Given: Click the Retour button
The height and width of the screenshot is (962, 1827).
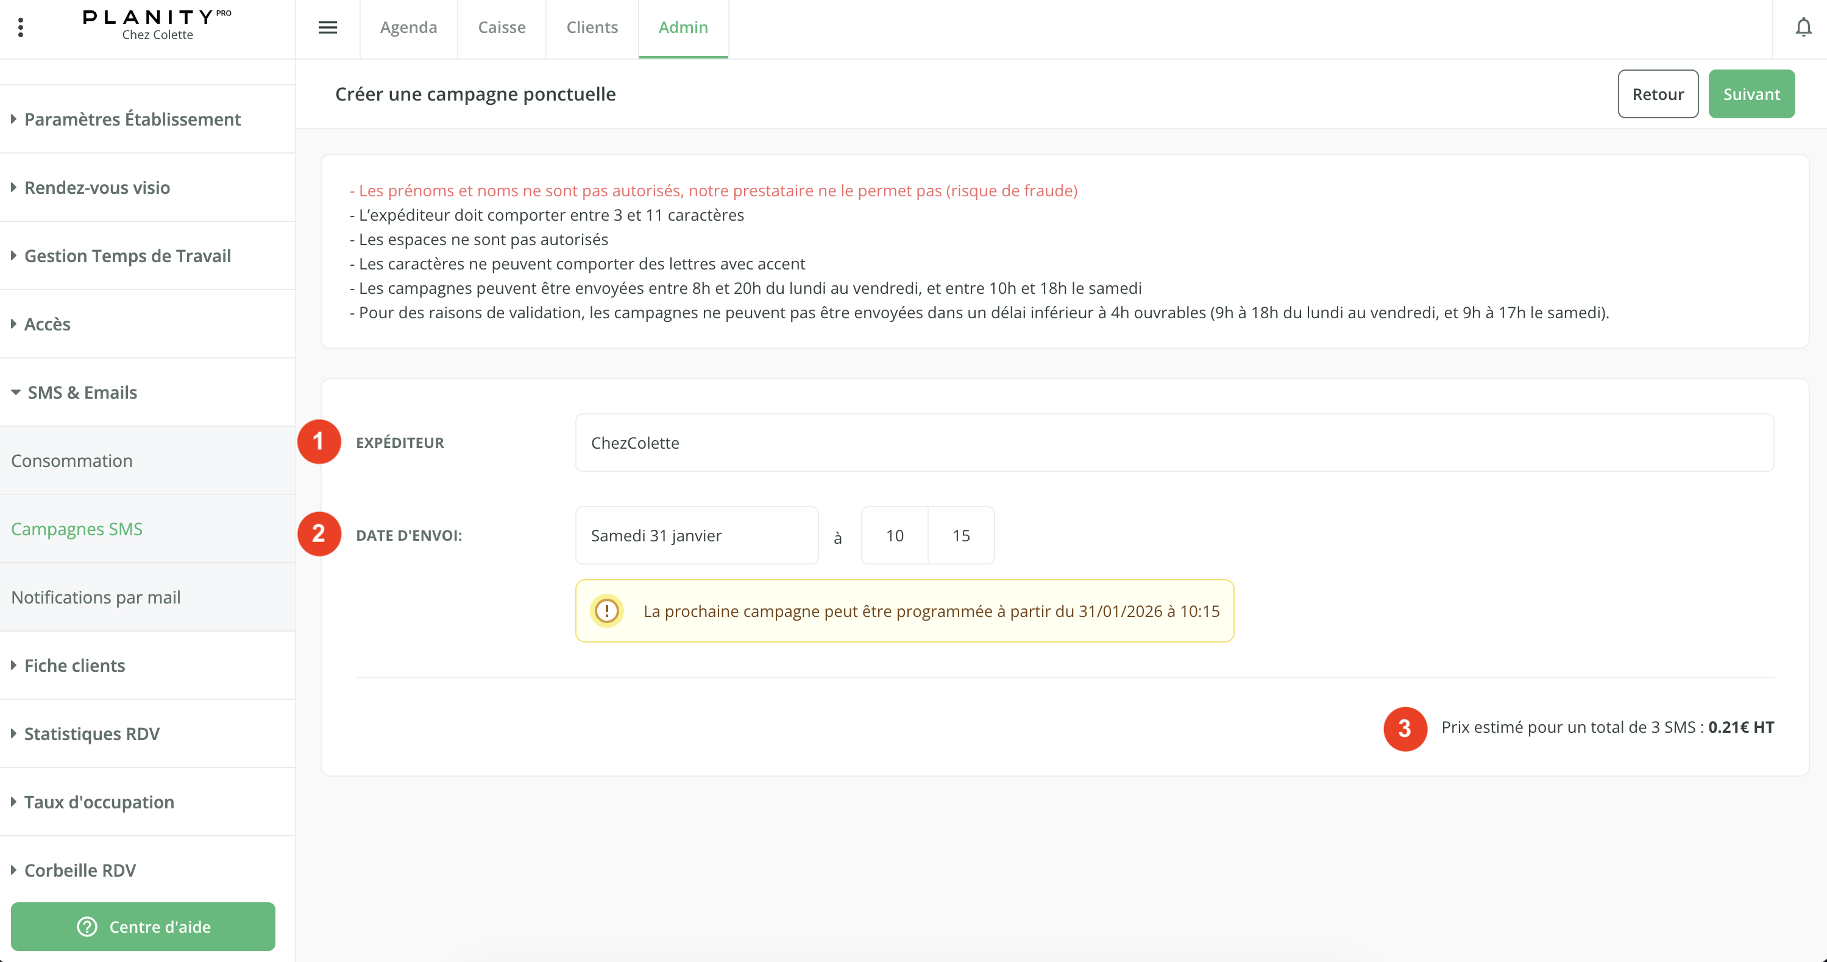Looking at the screenshot, I should [1658, 94].
